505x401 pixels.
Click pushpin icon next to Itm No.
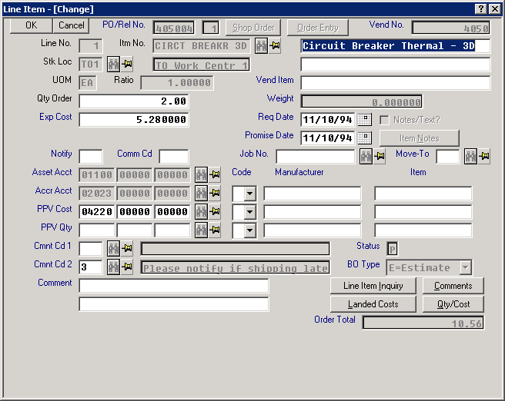click(275, 45)
